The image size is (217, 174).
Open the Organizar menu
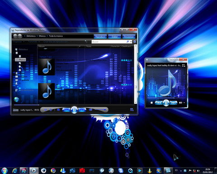click(x=19, y=42)
